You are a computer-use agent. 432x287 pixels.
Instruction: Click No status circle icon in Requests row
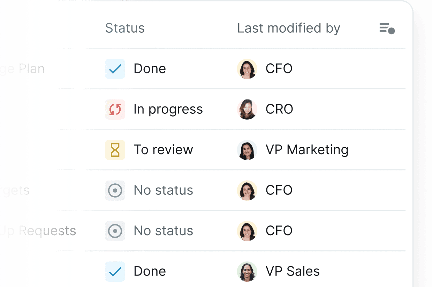coord(115,231)
